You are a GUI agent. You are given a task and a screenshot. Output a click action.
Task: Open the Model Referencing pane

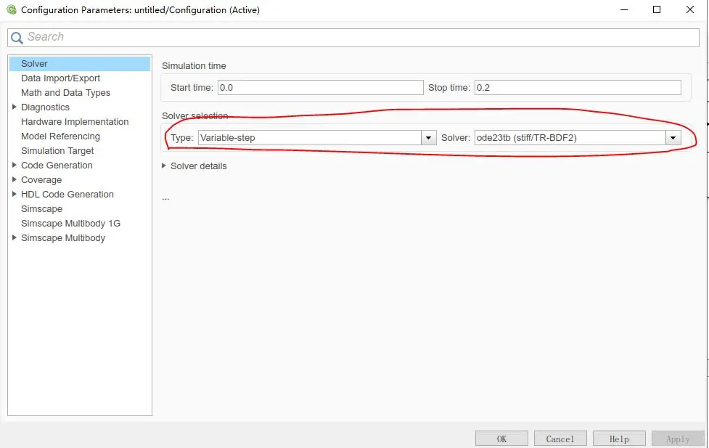tap(60, 137)
